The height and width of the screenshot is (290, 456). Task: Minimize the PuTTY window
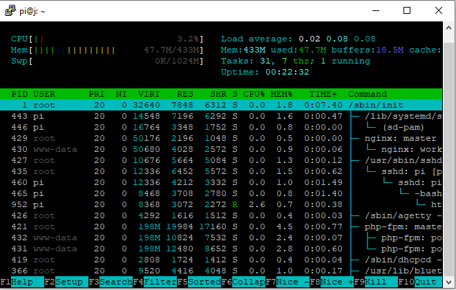[376, 11]
